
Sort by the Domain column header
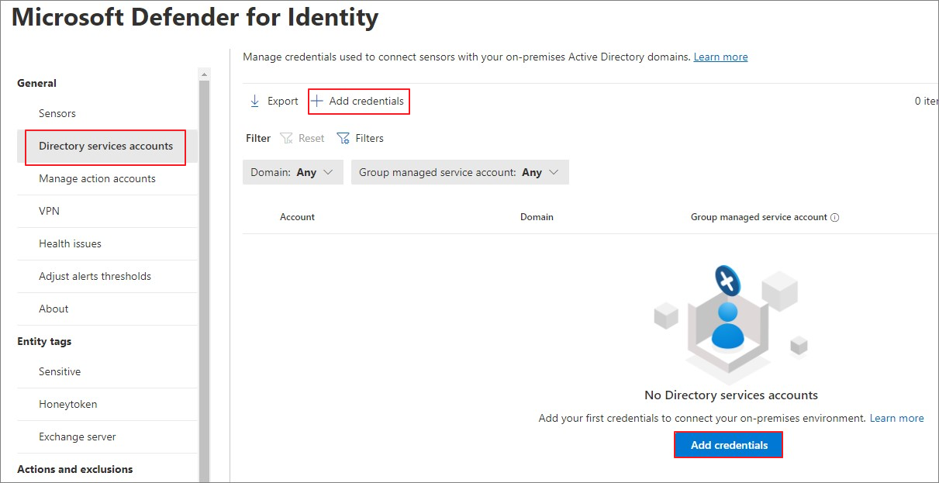(537, 217)
